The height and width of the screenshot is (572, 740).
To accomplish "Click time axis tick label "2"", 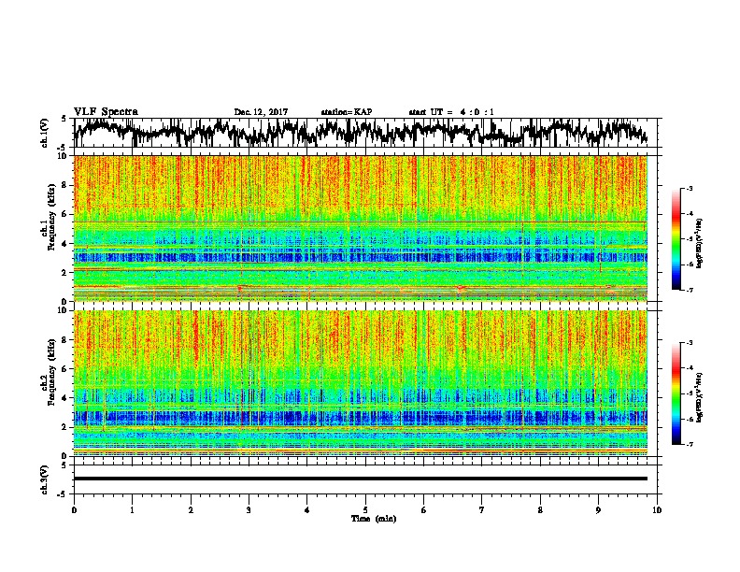I will coord(191,510).
